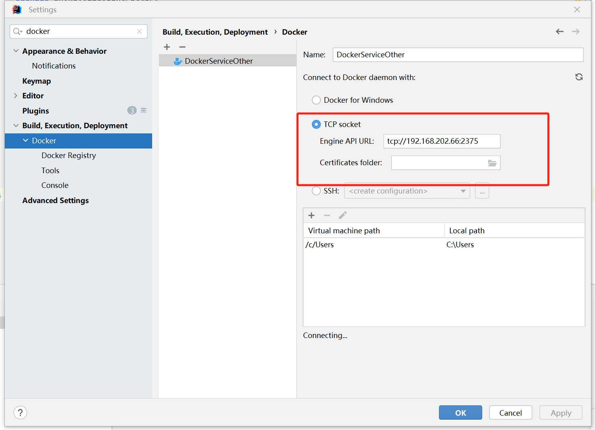Collapse the Docker tree node

(25, 141)
